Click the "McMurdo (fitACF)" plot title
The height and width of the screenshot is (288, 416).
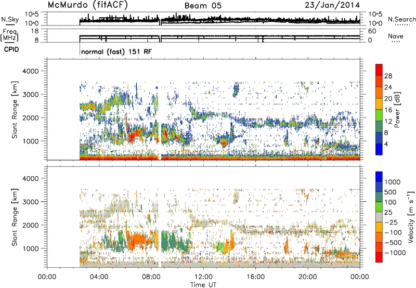[x=87, y=5]
